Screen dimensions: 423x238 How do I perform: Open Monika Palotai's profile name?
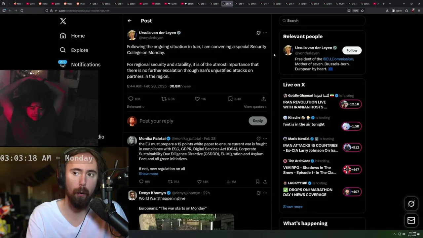click(152, 139)
